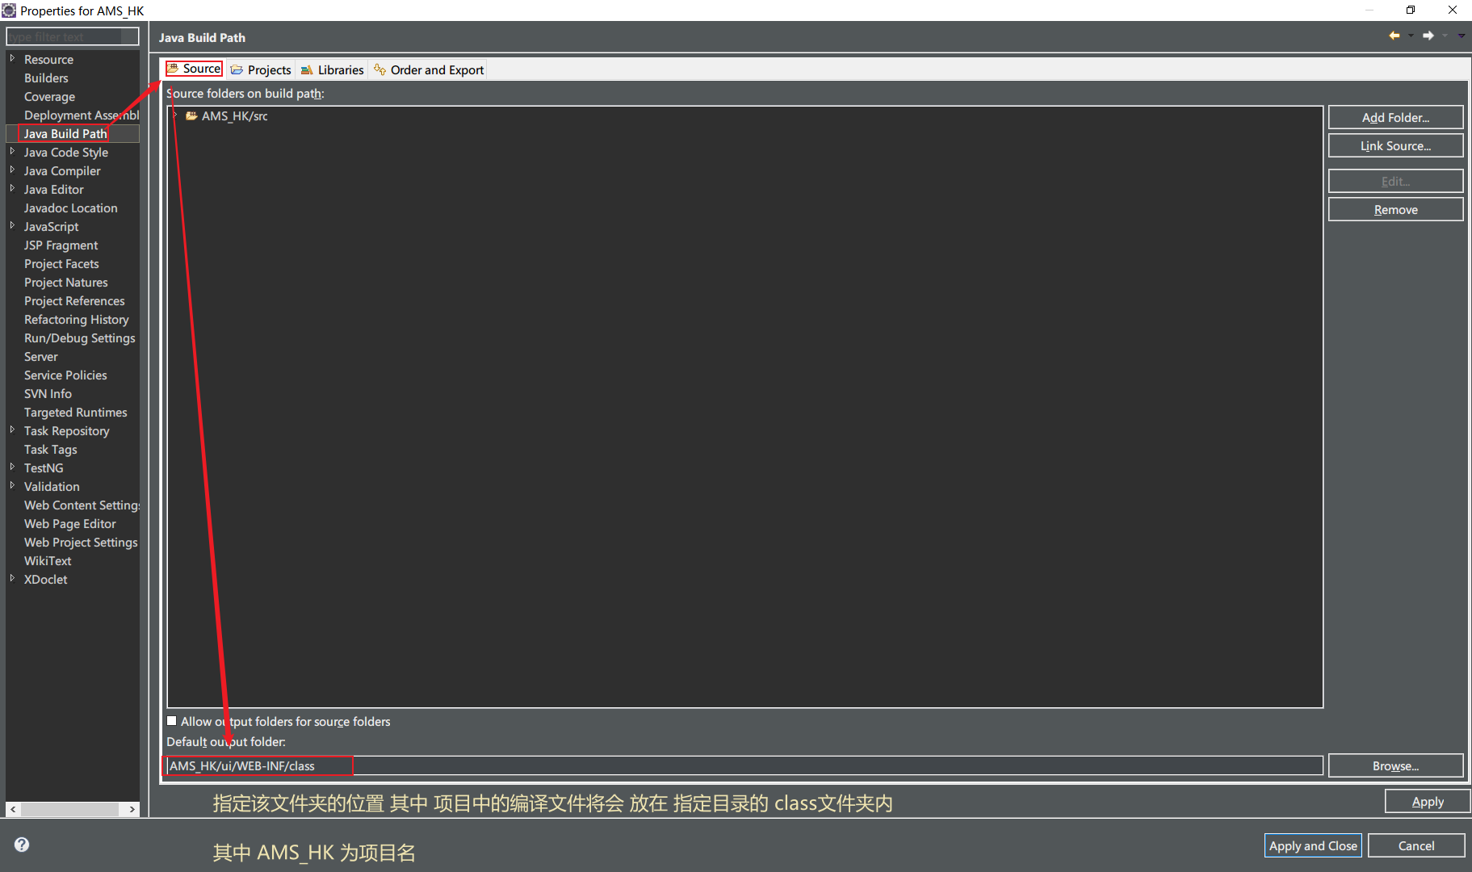Image resolution: width=1472 pixels, height=872 pixels.
Task: Navigate back using the left arrow icon
Action: coord(1395,36)
